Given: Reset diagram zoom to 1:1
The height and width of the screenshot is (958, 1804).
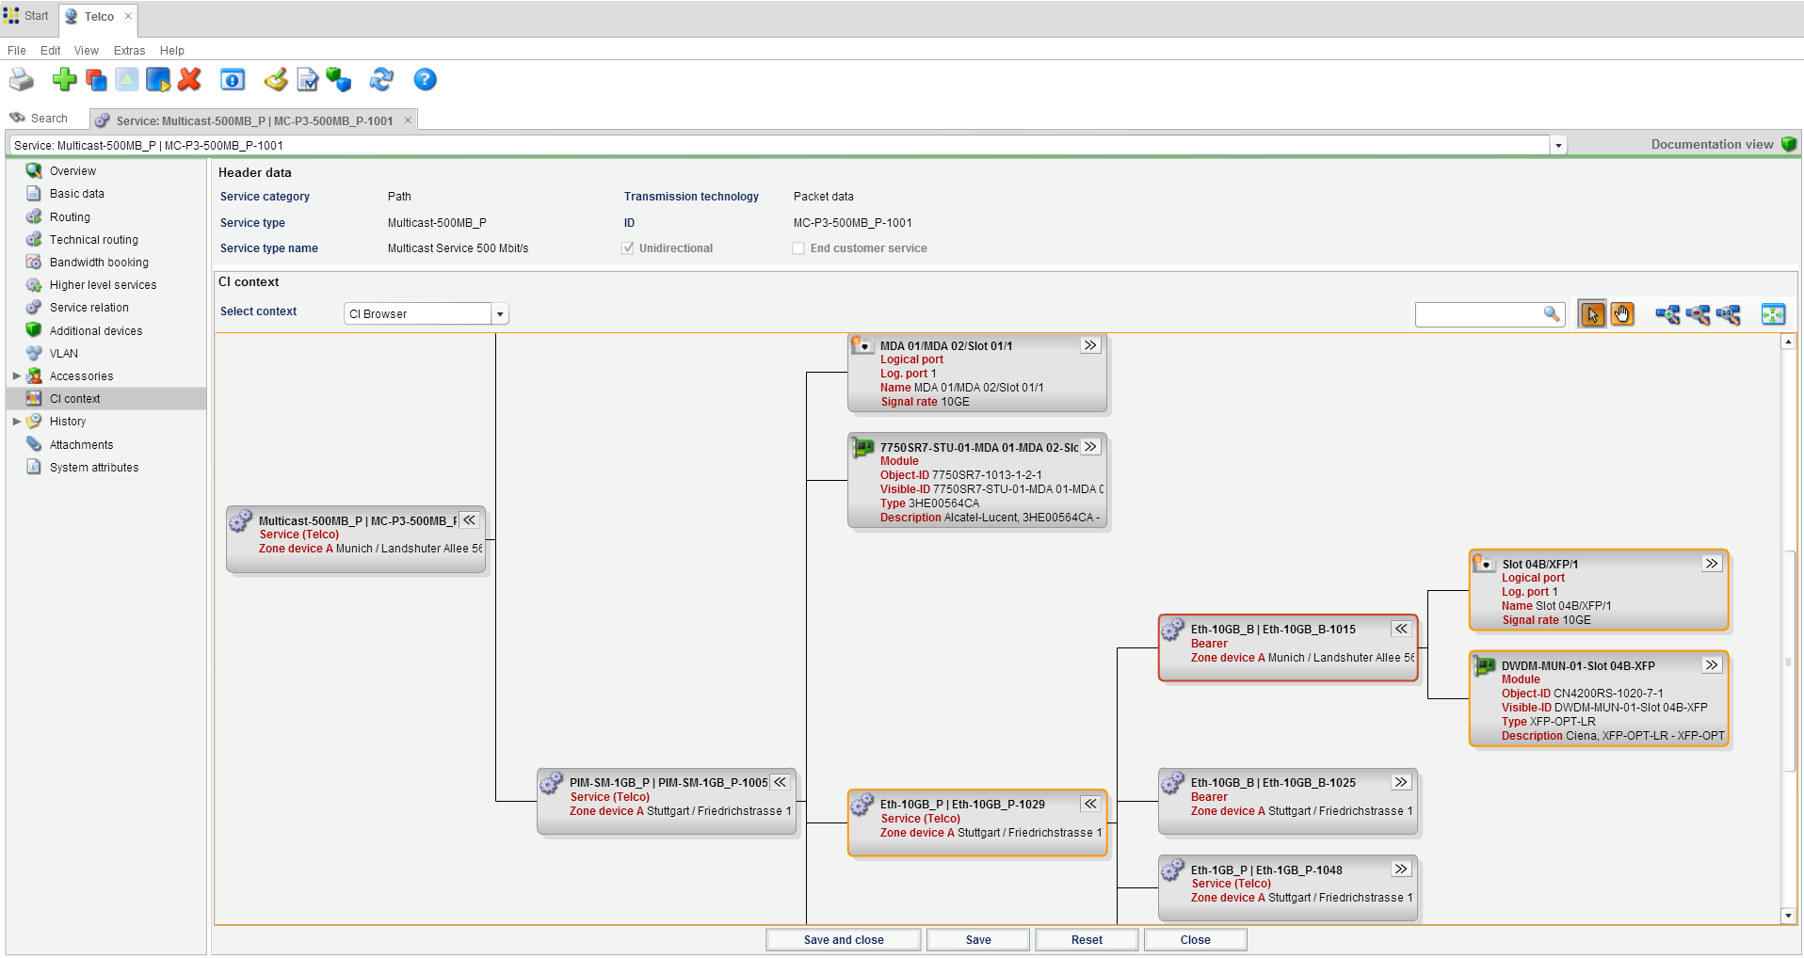Looking at the screenshot, I should (x=1728, y=314).
